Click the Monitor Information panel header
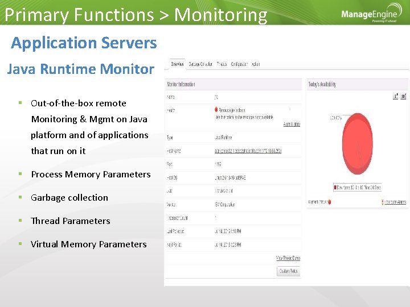This screenshot has height=307, width=410. (x=233, y=84)
